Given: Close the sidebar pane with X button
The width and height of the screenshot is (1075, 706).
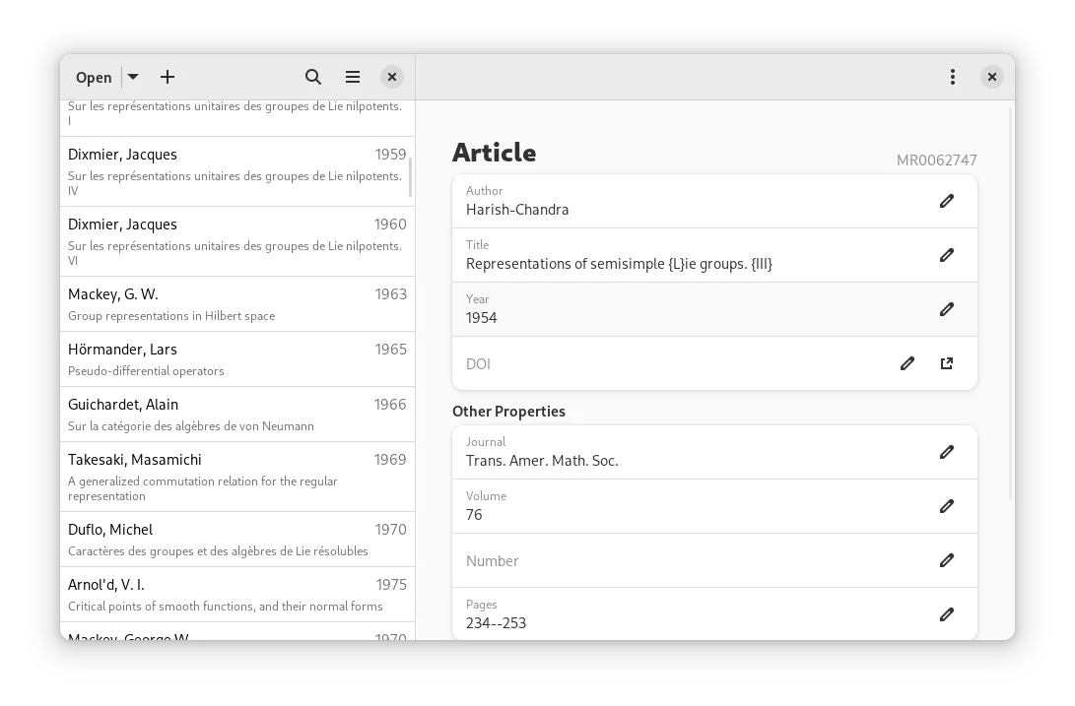Looking at the screenshot, I should tap(391, 77).
